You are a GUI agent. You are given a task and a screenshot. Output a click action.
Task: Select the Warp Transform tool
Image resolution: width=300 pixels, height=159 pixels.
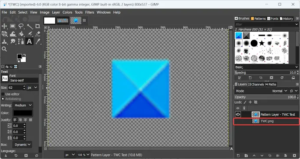12,34
